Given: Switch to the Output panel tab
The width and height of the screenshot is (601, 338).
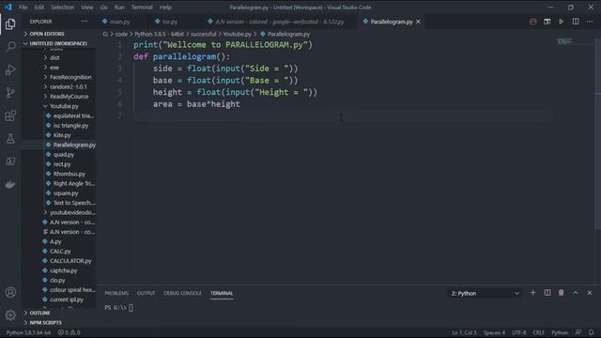Looking at the screenshot, I should pos(146,293).
